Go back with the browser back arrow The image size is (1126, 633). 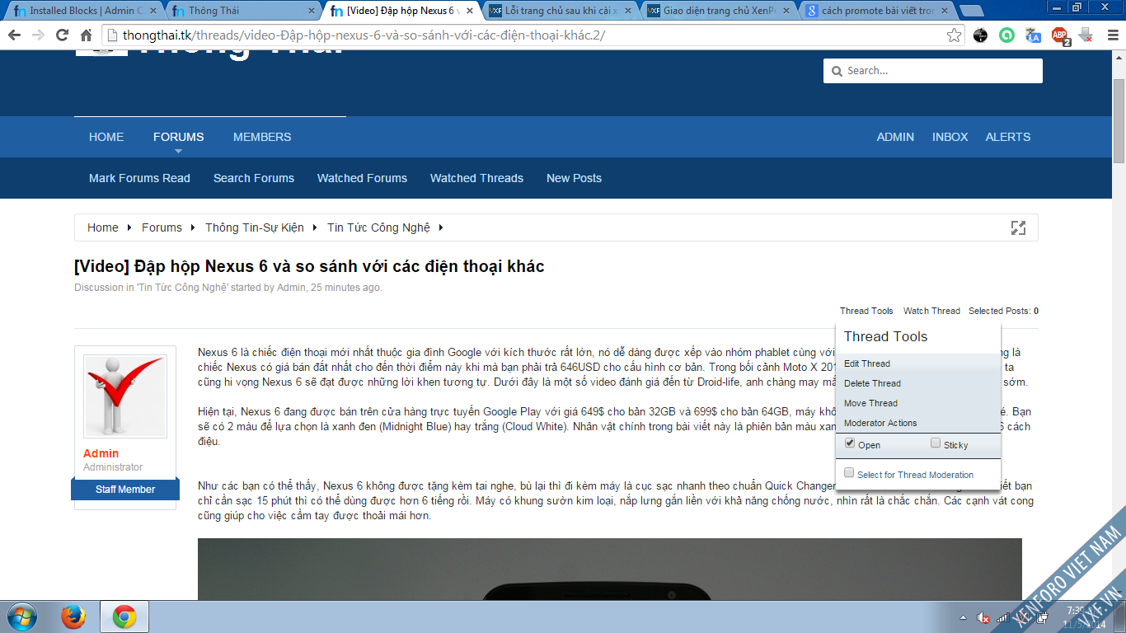[x=15, y=35]
